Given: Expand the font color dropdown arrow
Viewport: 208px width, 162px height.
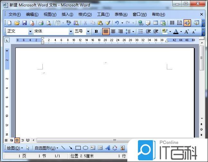Looking at the screenshot, I should click(x=181, y=32).
